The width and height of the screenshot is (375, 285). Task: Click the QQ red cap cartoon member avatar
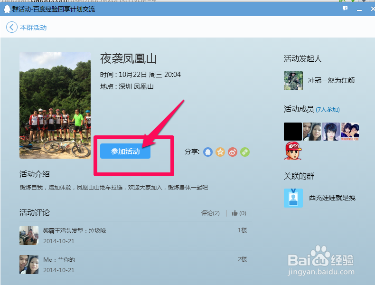click(293, 151)
